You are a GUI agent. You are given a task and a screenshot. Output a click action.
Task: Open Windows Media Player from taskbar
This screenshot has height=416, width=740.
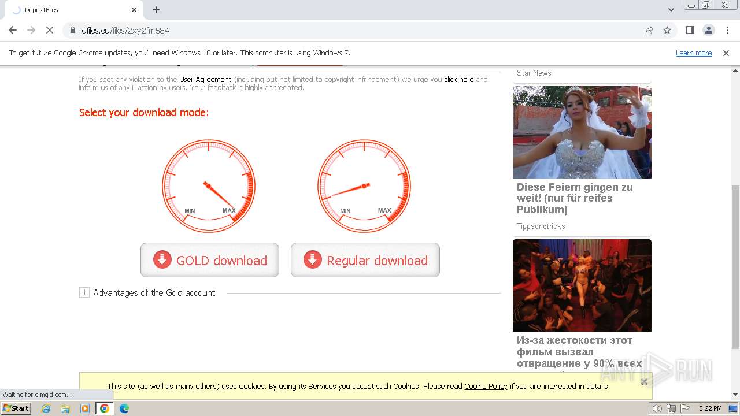(85, 408)
